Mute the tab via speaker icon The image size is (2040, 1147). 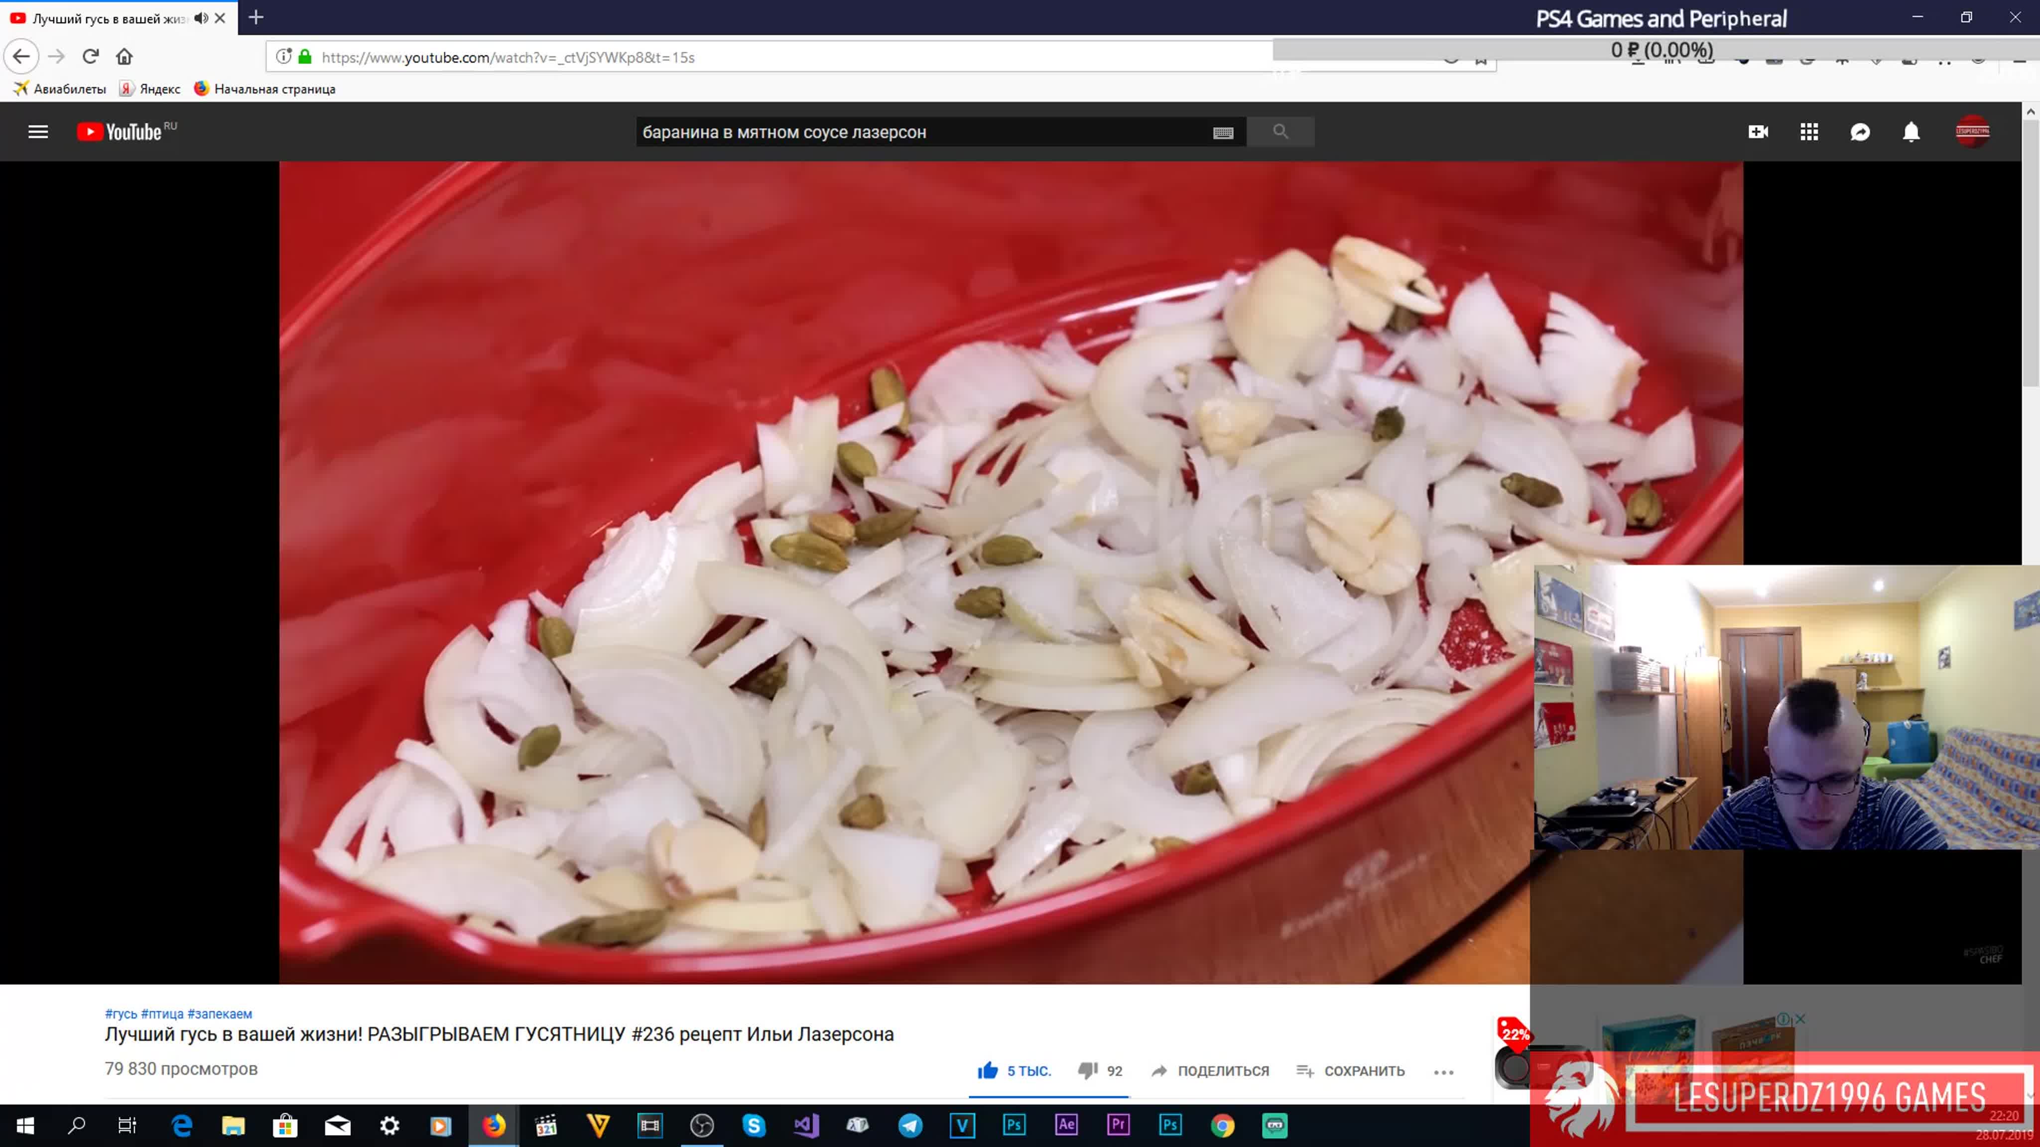[x=201, y=17]
